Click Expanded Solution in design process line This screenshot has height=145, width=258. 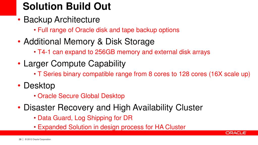coord(112,127)
